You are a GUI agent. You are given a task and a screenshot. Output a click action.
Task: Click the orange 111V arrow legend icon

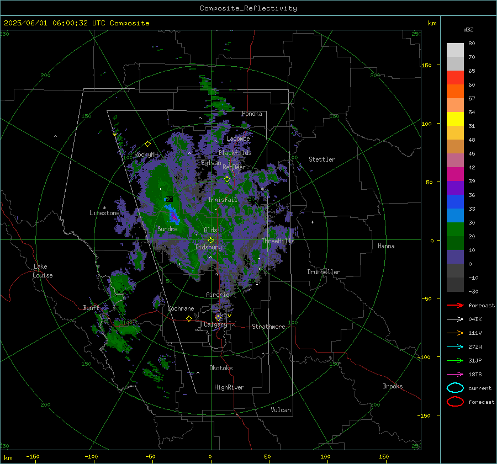pyautogui.click(x=455, y=333)
